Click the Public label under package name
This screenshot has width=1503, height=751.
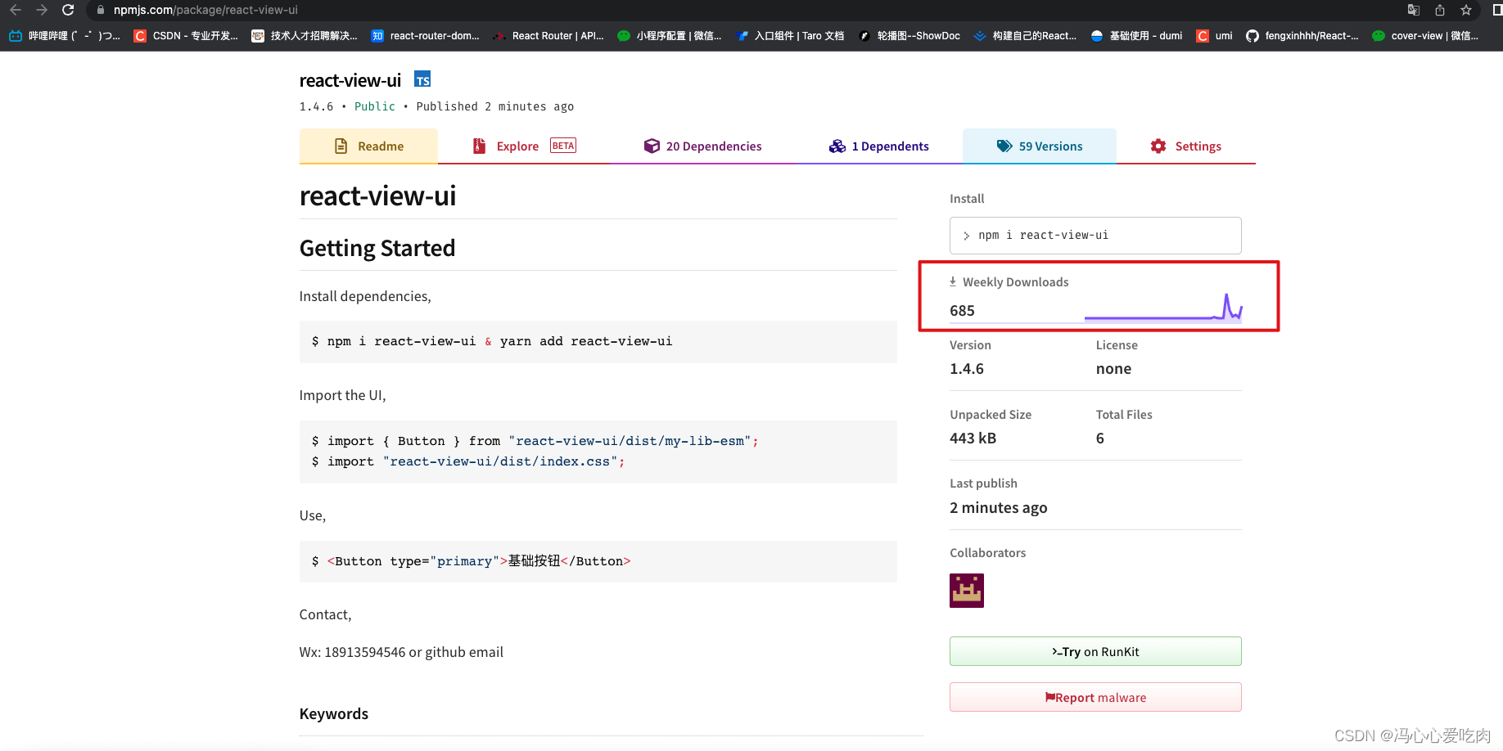375,107
